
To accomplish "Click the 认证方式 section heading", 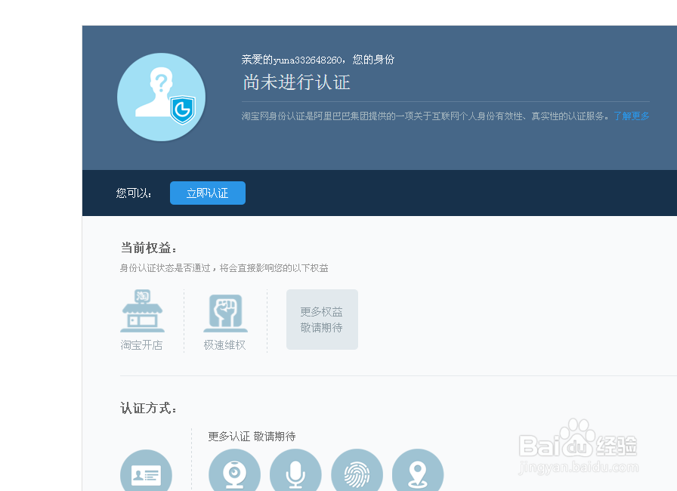I will (149, 408).
